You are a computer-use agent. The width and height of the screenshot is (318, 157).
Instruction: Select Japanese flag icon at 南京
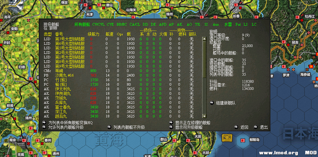[x=24, y=140]
